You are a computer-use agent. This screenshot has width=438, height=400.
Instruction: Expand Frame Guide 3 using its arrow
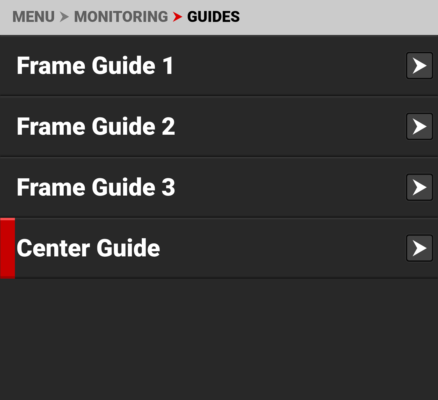click(x=419, y=187)
